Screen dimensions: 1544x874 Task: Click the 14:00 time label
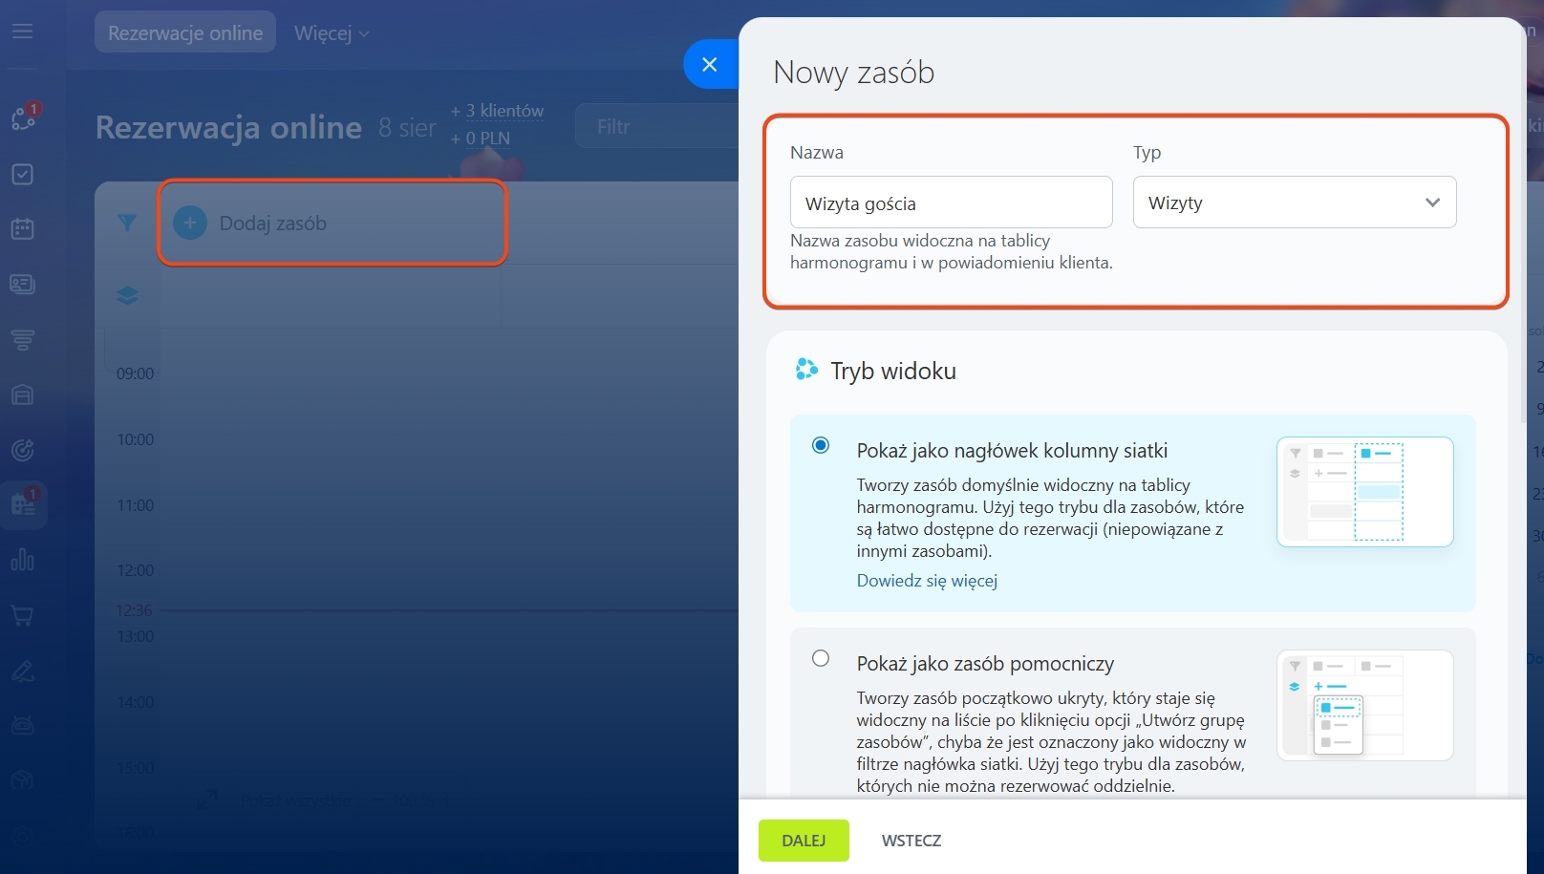point(135,702)
